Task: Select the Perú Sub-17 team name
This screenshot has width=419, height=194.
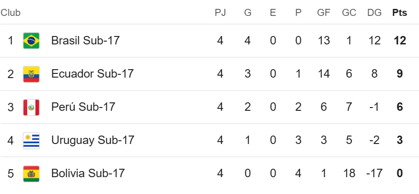Action: (x=83, y=107)
